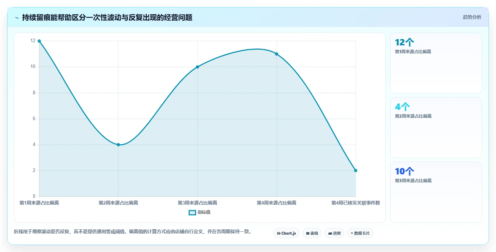The width and height of the screenshot is (496, 252).
Task: Select the Chart.js tag chip
Action: pyautogui.click(x=286, y=233)
